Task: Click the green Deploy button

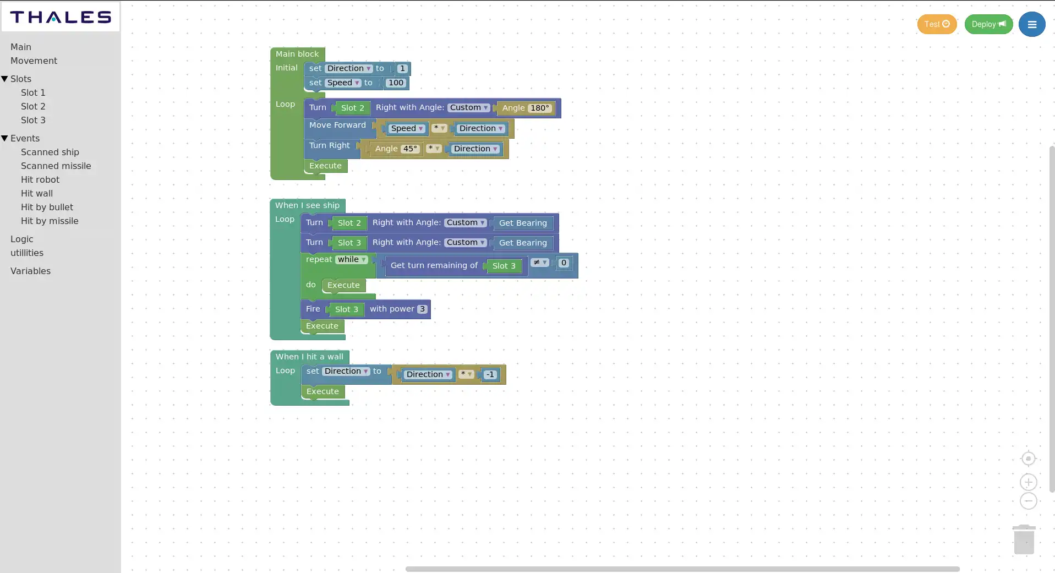Action: coord(988,24)
